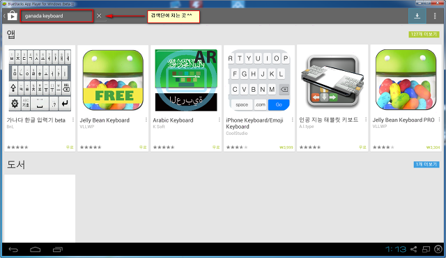Click the 'ganada keyboard' search field
This screenshot has height=258, width=446.
56,16
